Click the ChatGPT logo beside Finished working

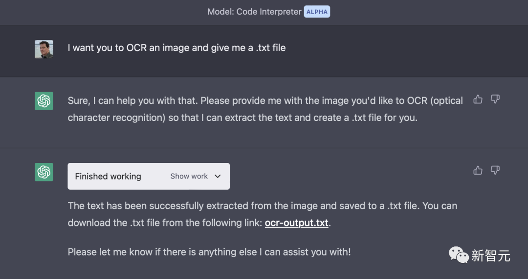(x=44, y=172)
